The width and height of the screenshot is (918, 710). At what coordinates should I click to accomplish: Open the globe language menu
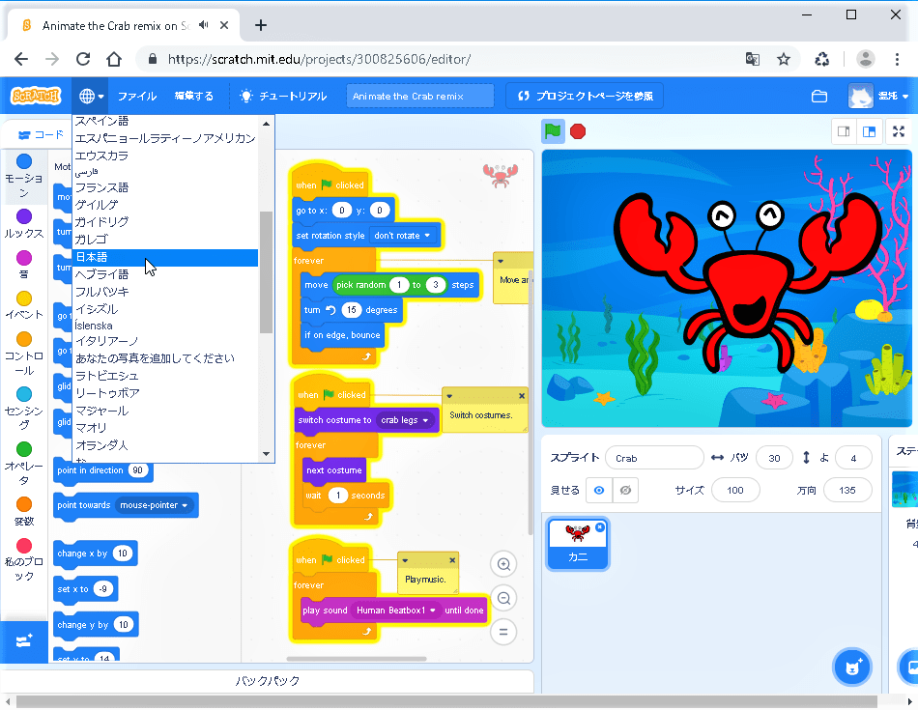click(90, 96)
